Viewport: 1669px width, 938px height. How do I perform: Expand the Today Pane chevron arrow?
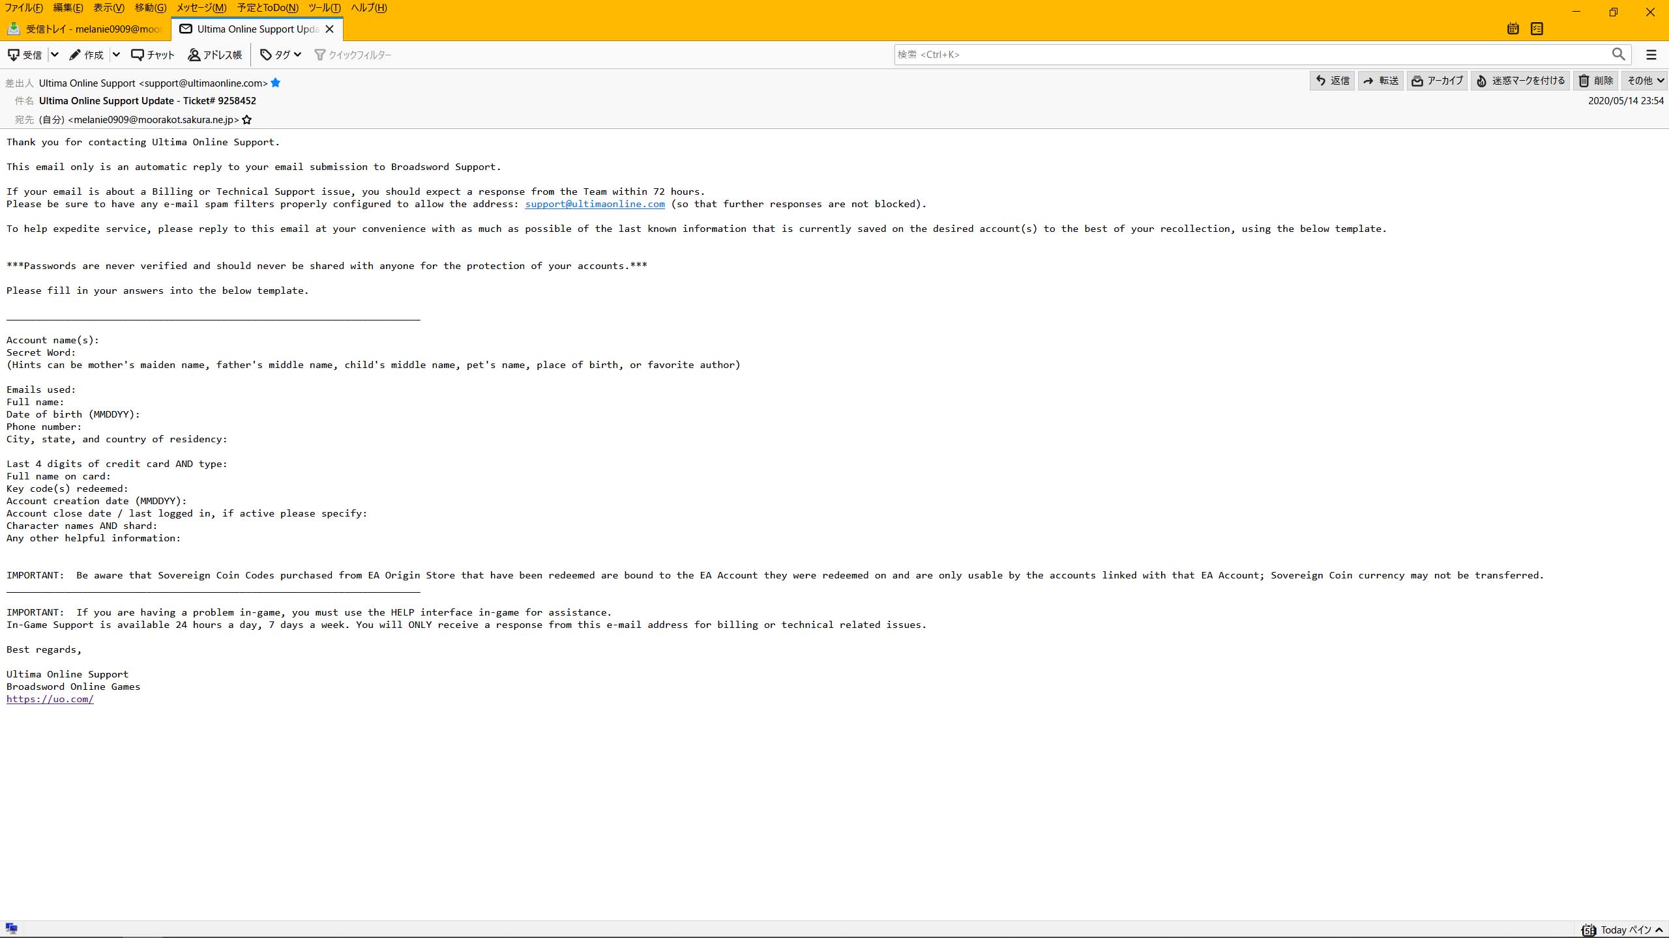[1660, 930]
